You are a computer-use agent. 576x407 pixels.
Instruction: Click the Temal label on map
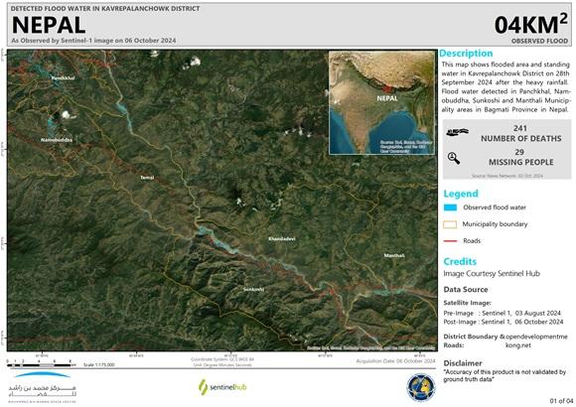147,178
